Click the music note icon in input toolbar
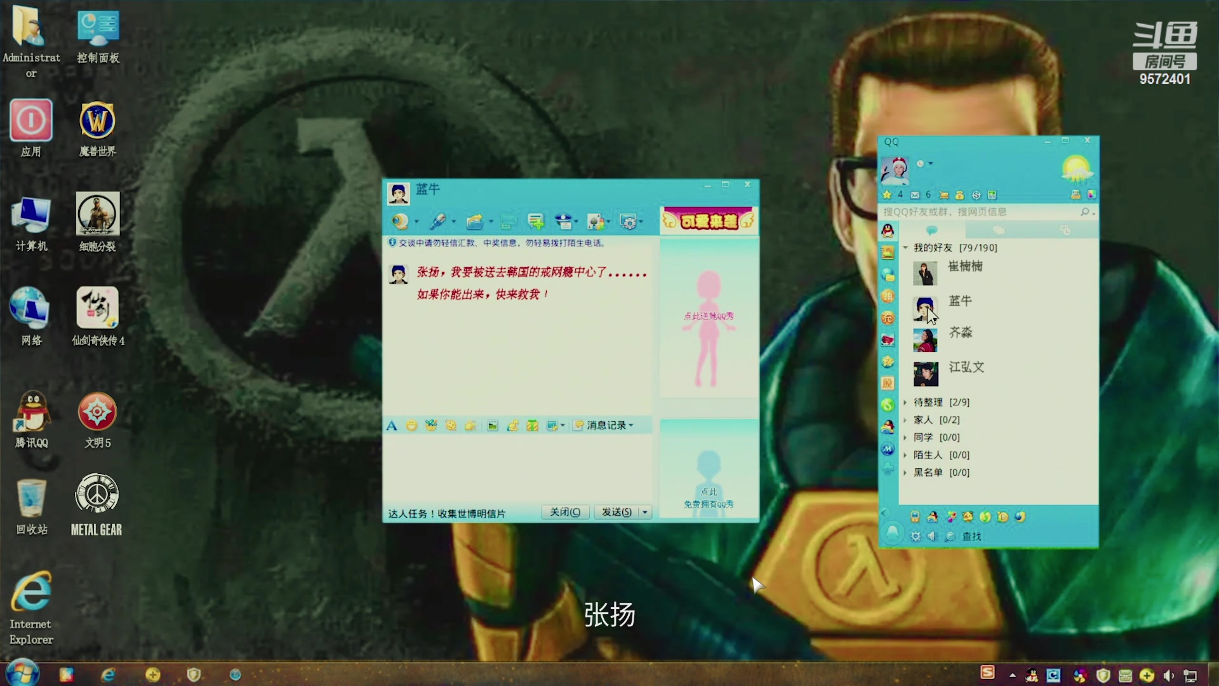The height and width of the screenshot is (686, 1219). [x=512, y=426]
